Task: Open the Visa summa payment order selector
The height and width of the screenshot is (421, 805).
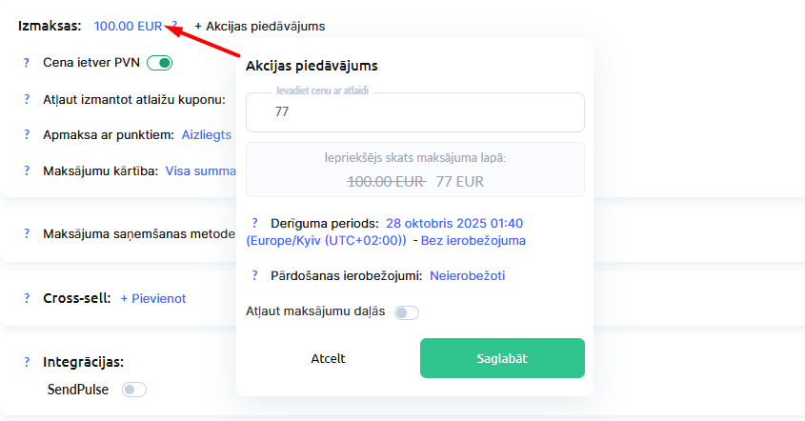Action: point(200,171)
